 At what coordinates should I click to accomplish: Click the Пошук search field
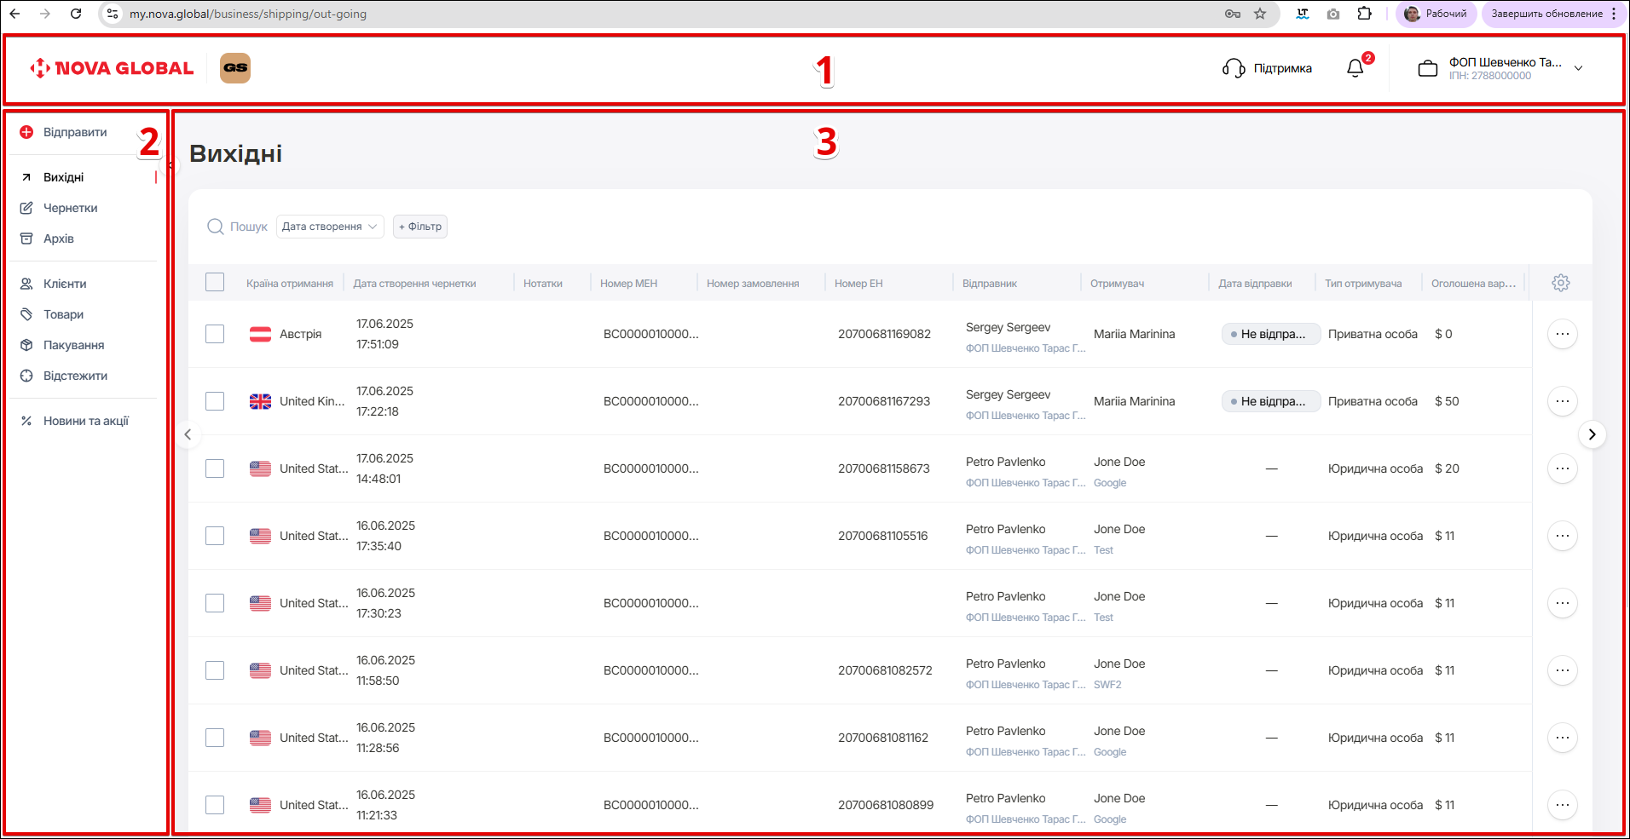[248, 227]
